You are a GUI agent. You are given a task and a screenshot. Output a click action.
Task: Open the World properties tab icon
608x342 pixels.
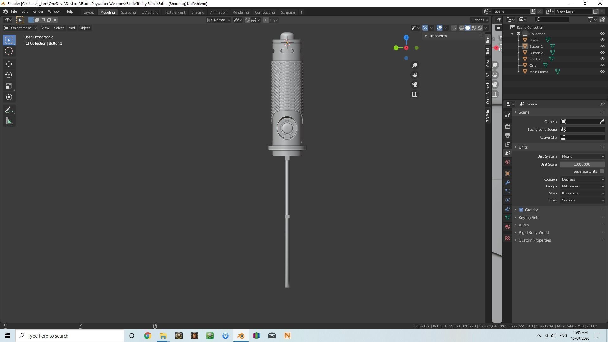tap(508, 162)
